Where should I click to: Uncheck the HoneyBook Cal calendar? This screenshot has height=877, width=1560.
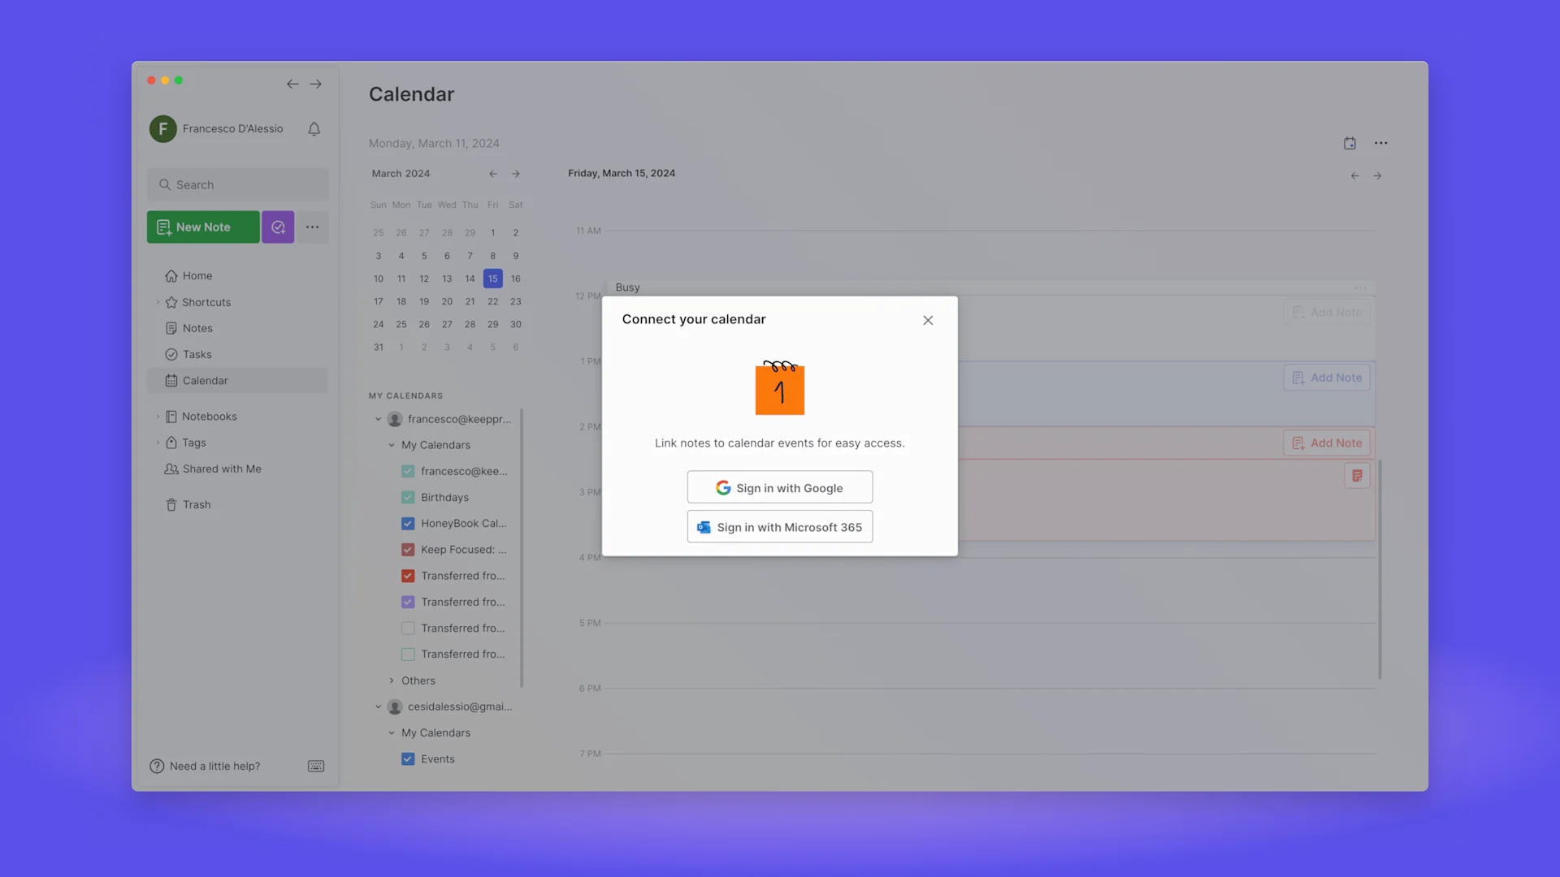(x=408, y=524)
